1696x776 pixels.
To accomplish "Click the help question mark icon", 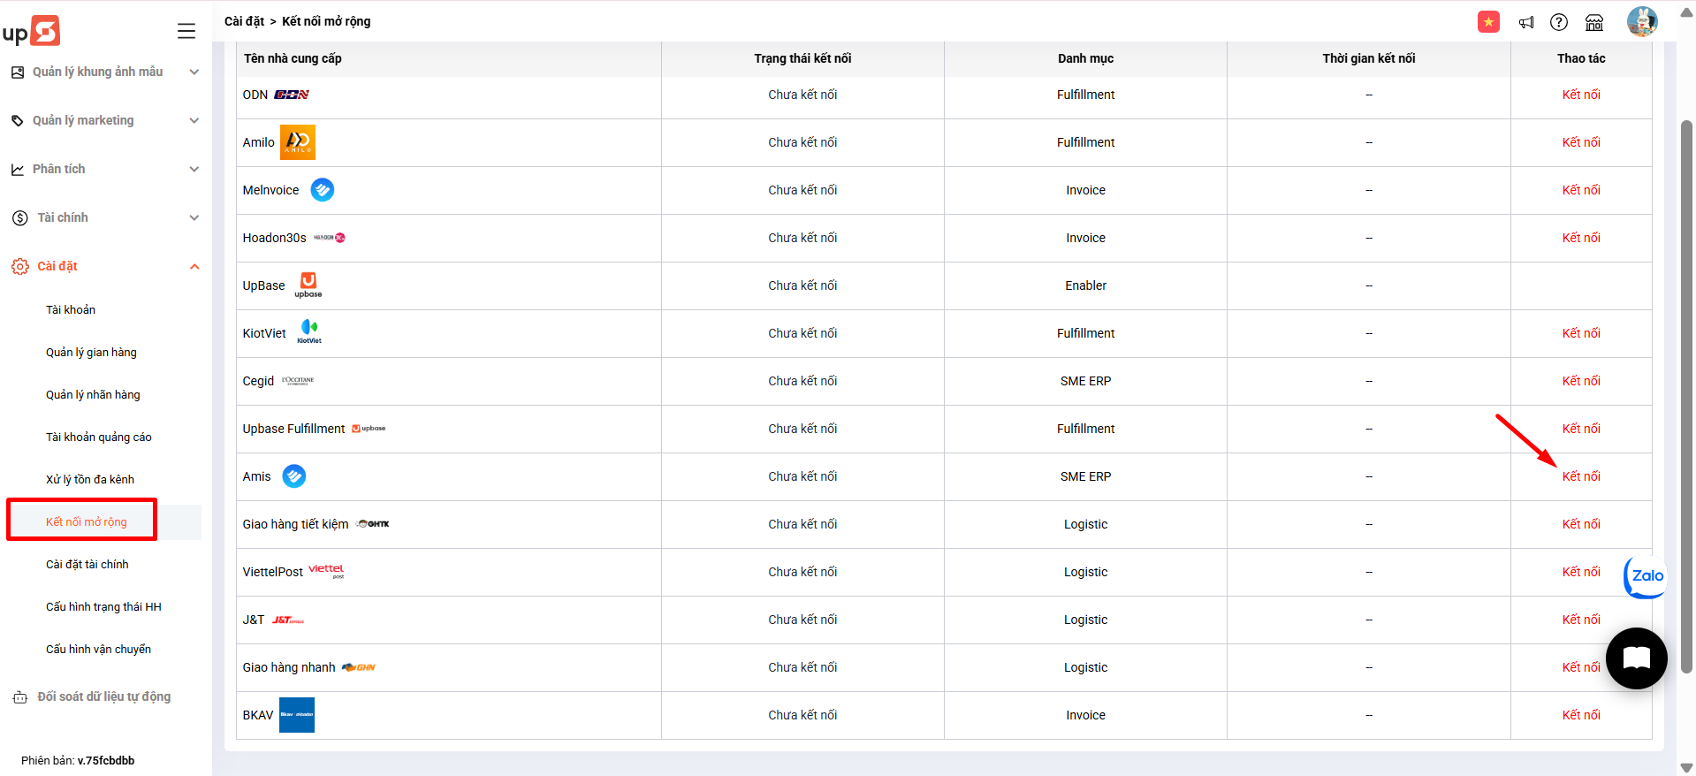I will coord(1559,22).
